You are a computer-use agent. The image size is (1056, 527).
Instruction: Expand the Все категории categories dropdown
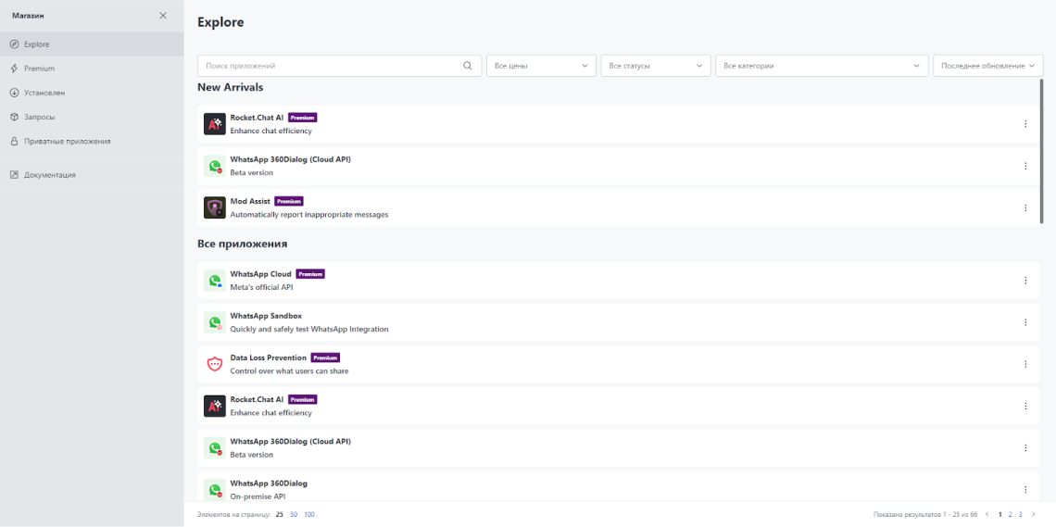(x=822, y=66)
